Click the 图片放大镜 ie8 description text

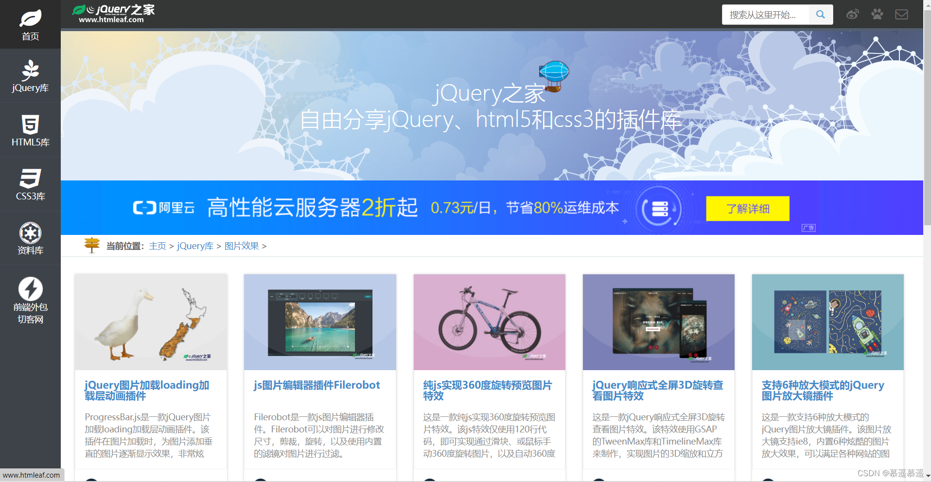(826, 435)
